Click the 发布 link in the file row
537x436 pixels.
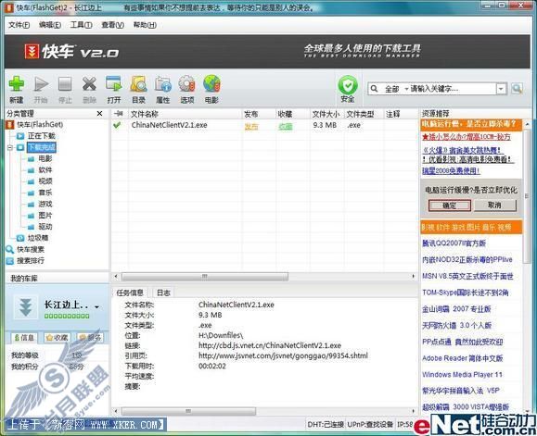tap(251, 127)
